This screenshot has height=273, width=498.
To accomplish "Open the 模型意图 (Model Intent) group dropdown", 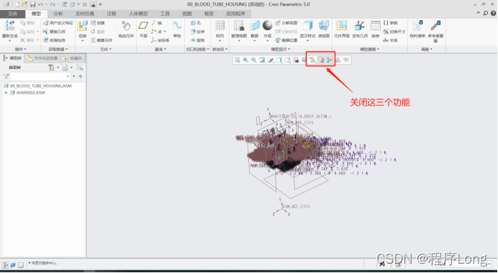I will pyautogui.click(x=370, y=49).
